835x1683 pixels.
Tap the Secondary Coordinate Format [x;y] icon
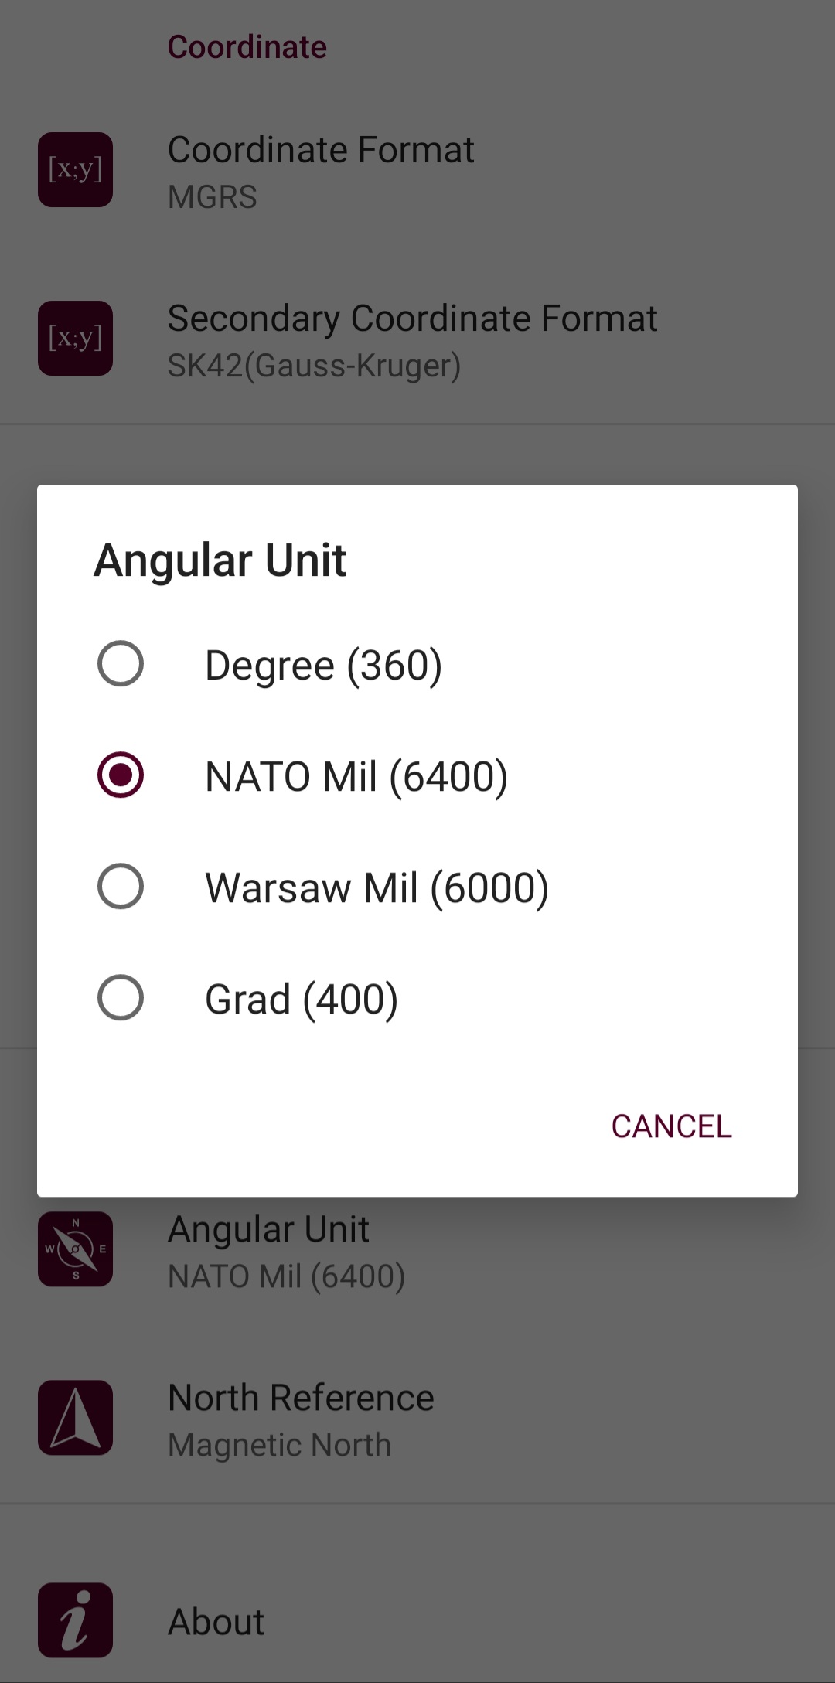(x=76, y=338)
